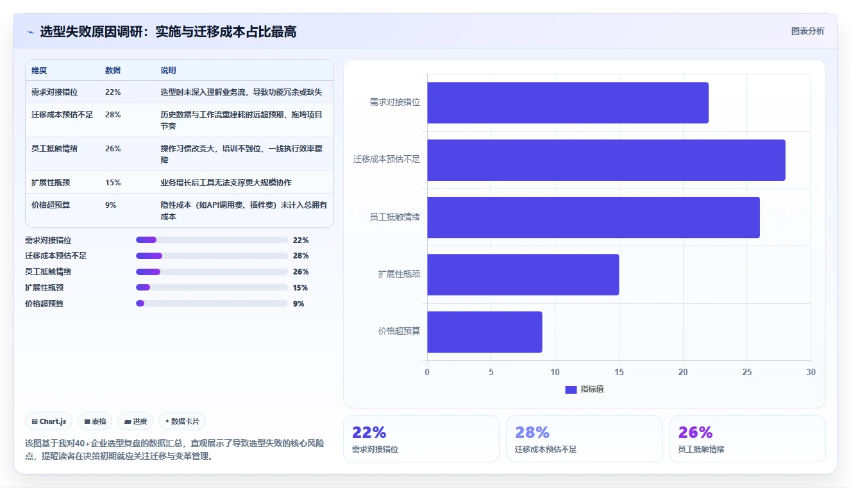This screenshot has width=851, height=488.
Task: Click the 迁移成本预估不足 progress bar
Action: coord(212,256)
